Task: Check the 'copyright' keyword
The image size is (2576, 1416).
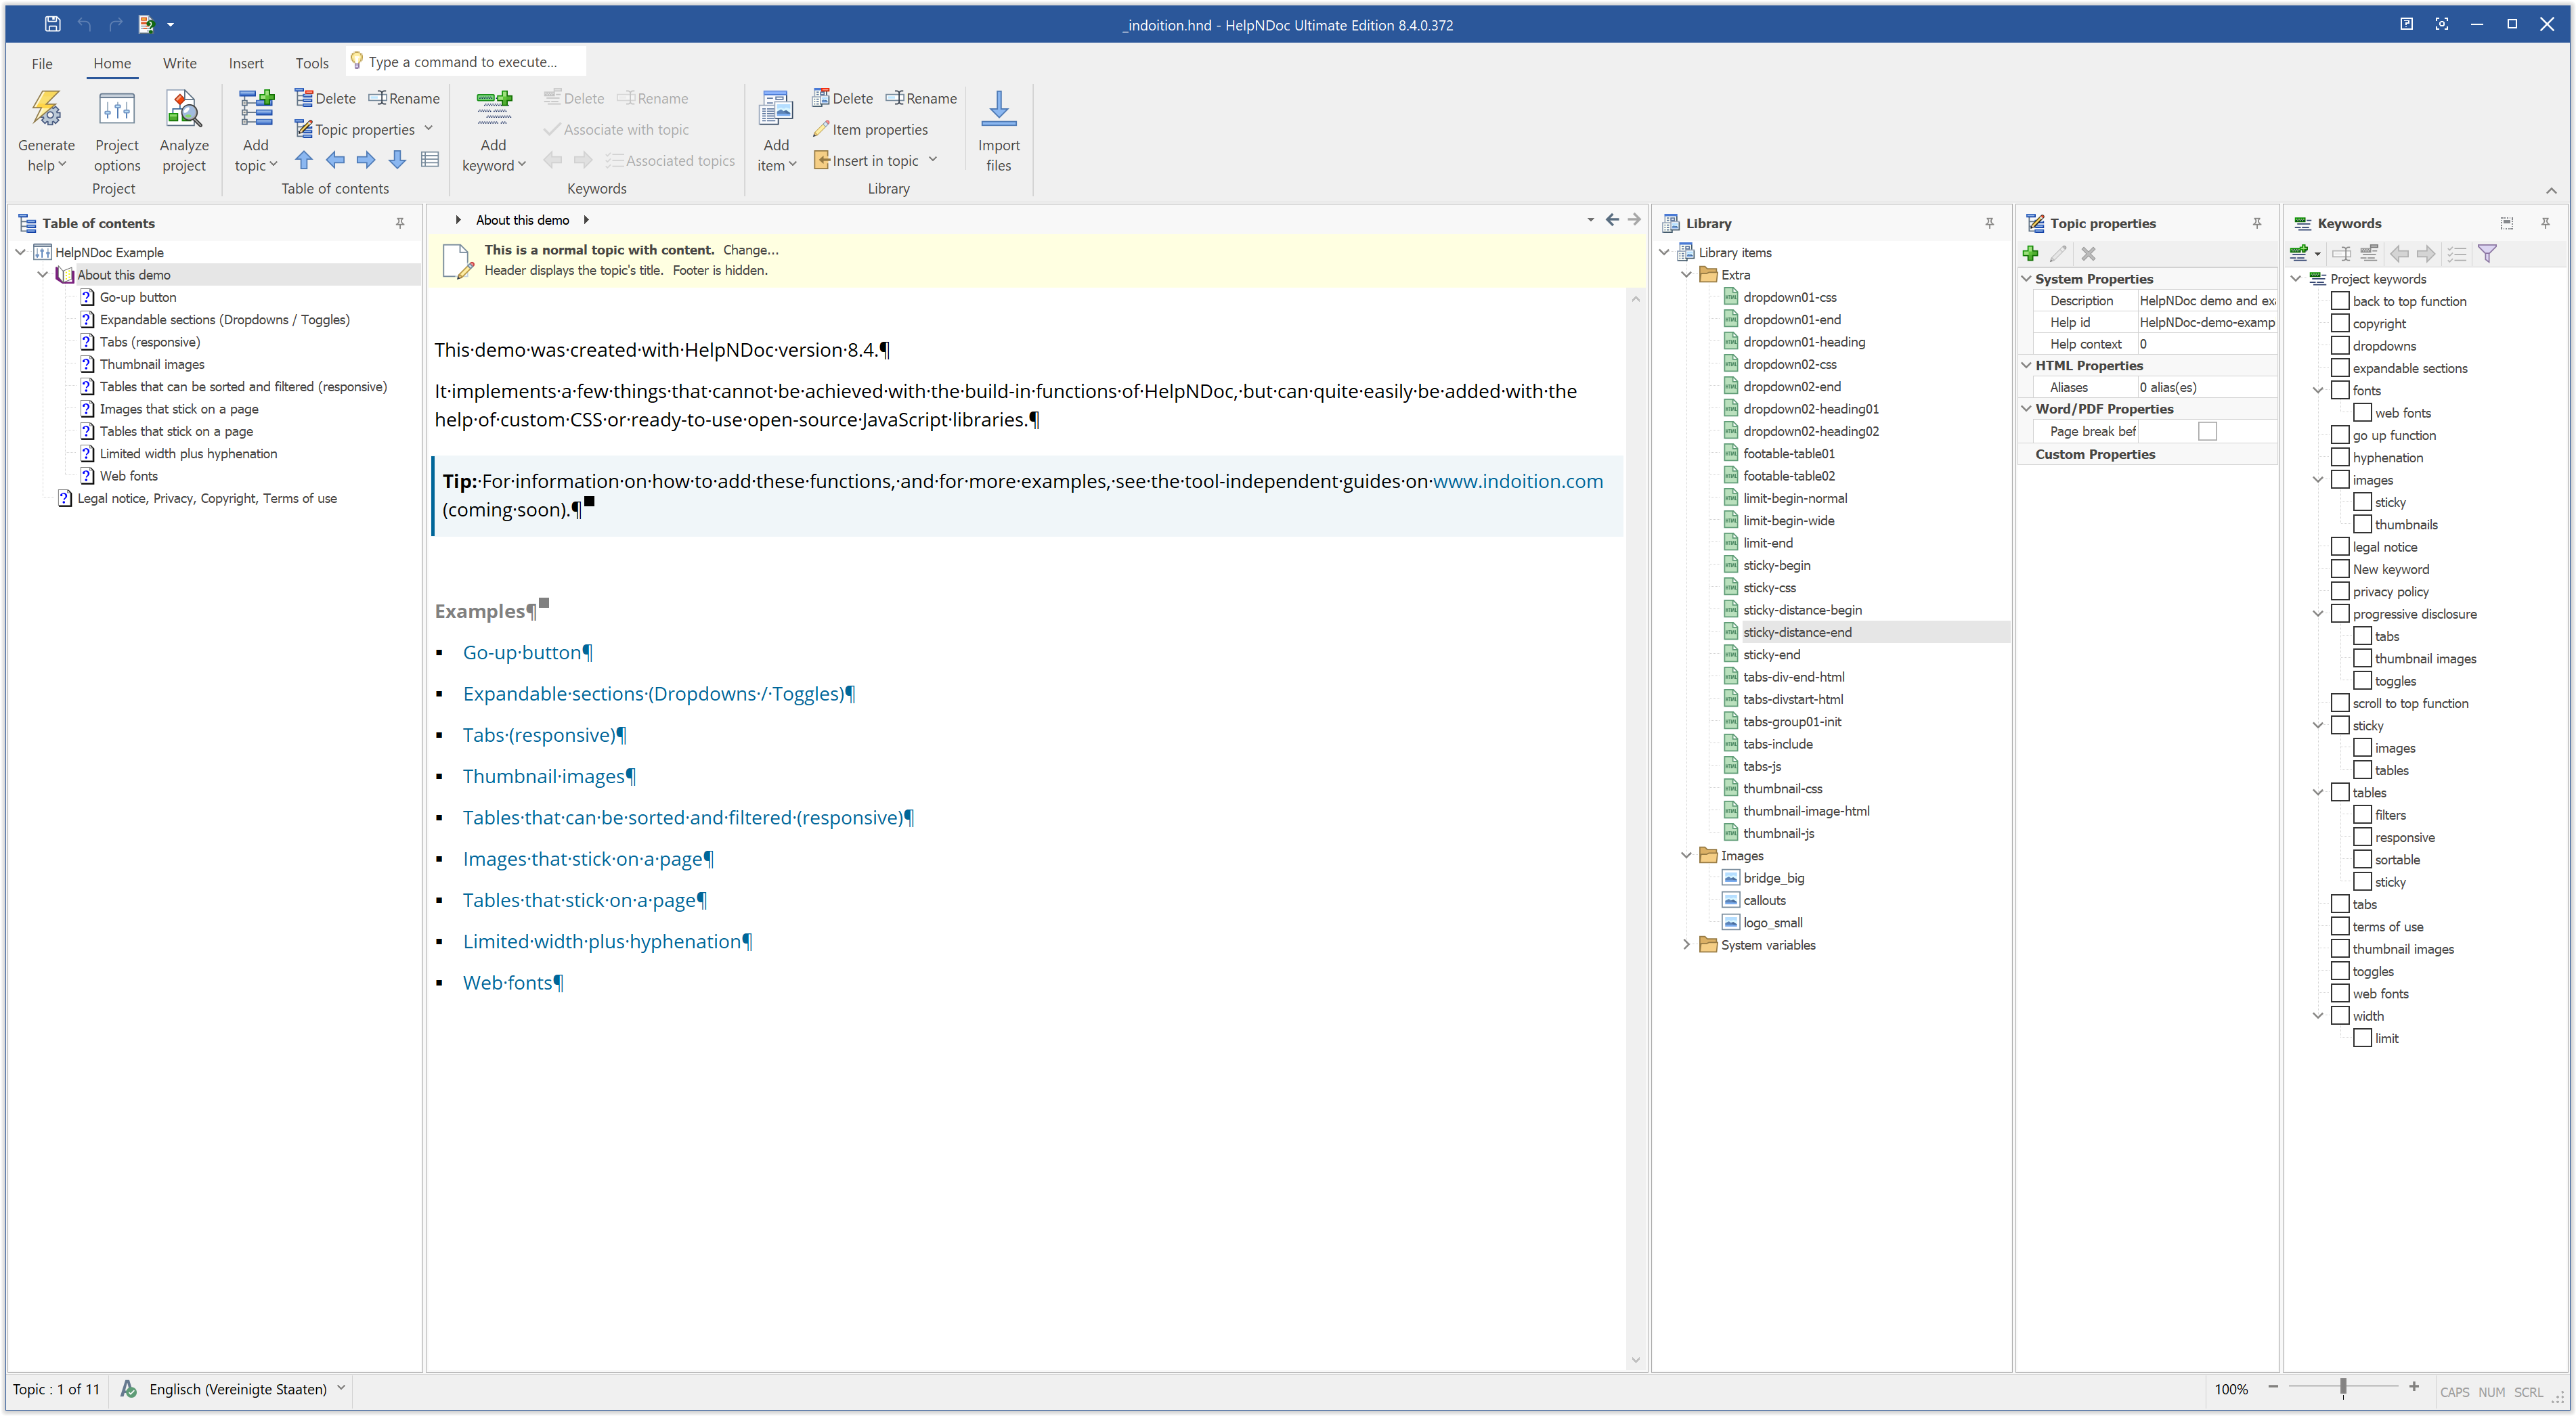Action: (2340, 323)
